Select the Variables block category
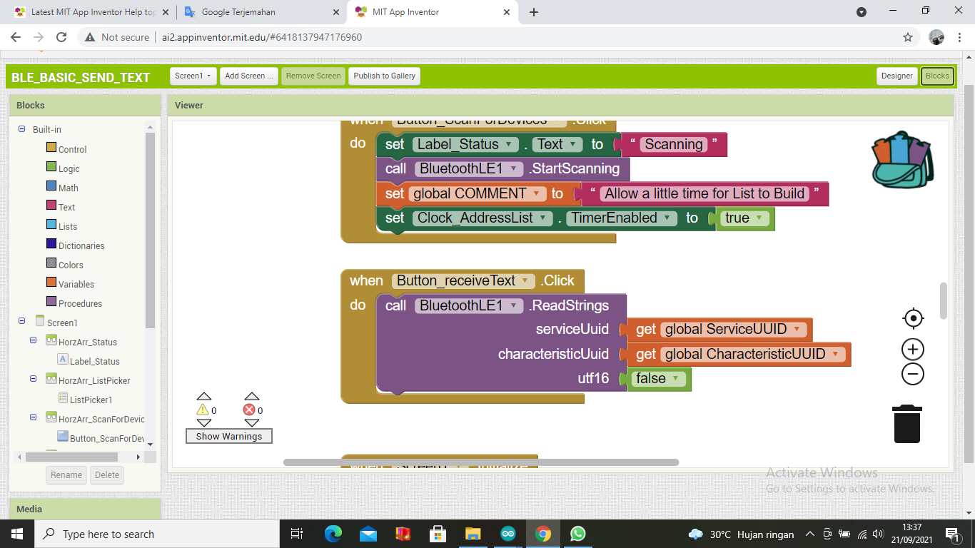The height and width of the screenshot is (548, 975). tap(76, 284)
